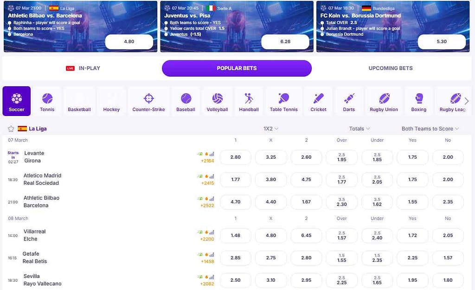Open the Darts sport category

pyautogui.click(x=349, y=101)
